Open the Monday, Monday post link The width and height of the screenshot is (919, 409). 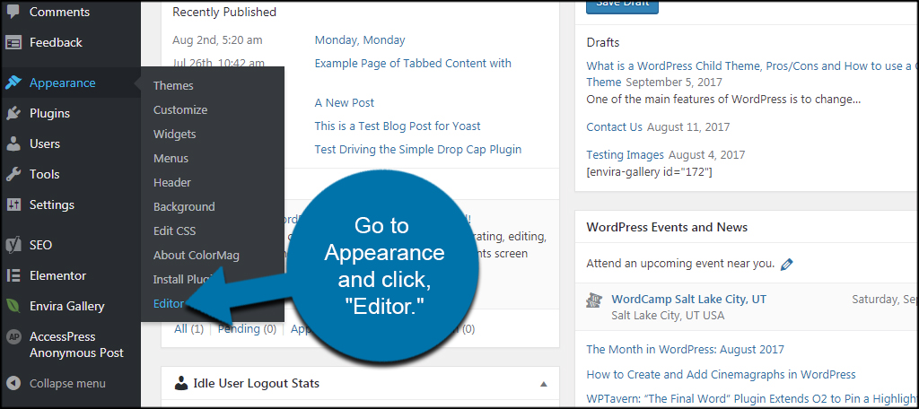click(x=360, y=39)
